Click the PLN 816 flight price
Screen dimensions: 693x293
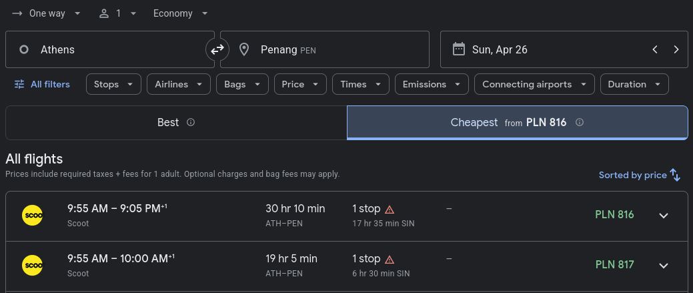pyautogui.click(x=614, y=215)
